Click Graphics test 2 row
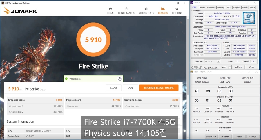 (35, 112)
